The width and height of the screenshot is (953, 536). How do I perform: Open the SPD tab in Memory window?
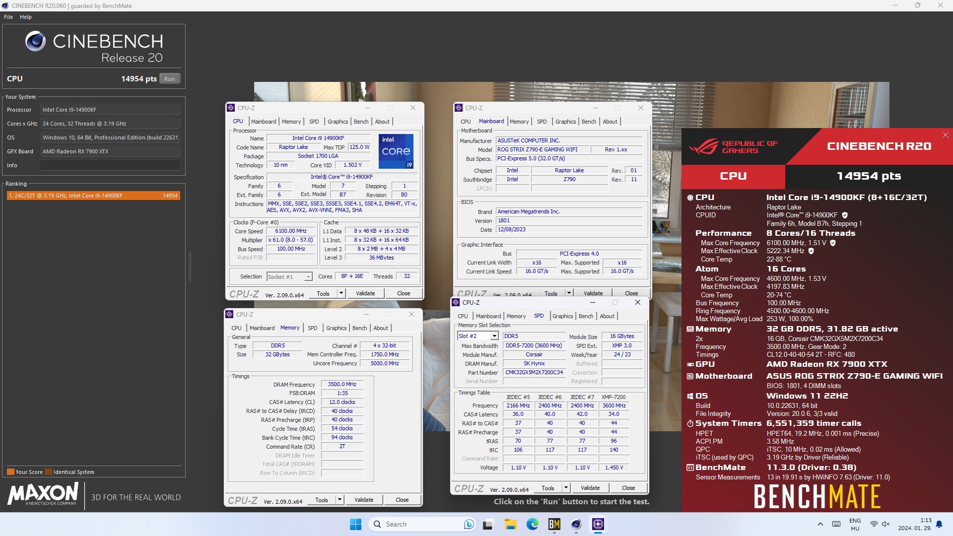[312, 328]
